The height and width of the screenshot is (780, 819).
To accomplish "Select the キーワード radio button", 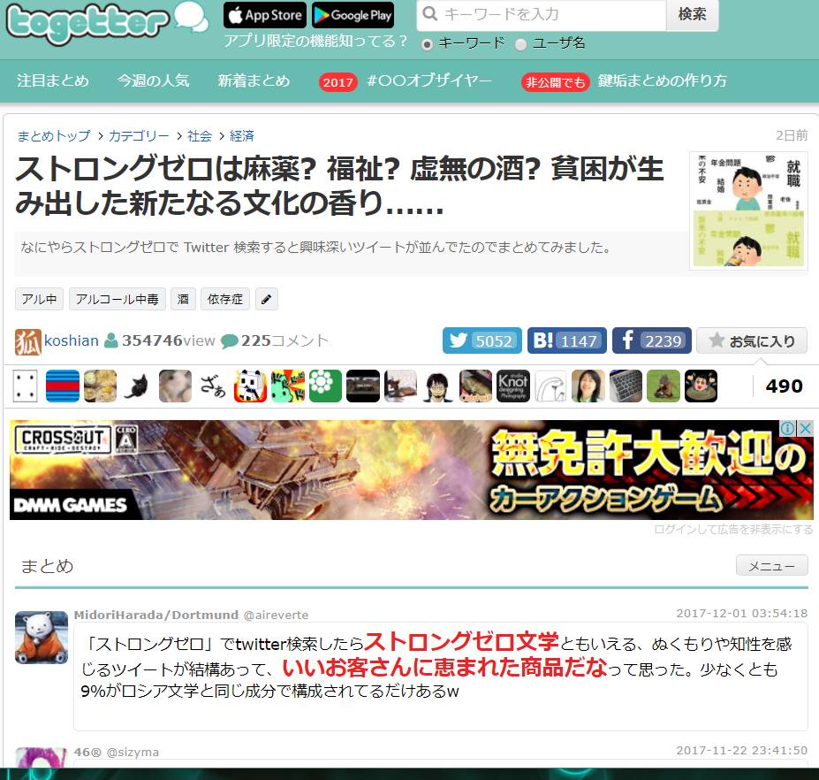I will point(427,44).
